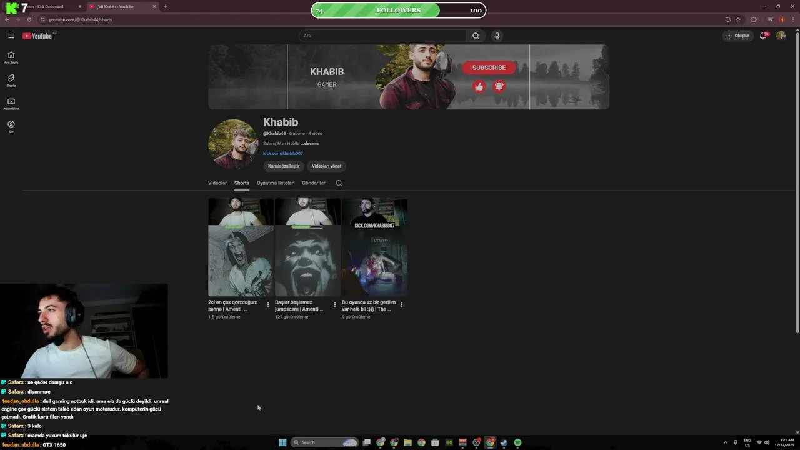
Task: Open the YouTube hamburger guide menu
Action: [x=11, y=36]
